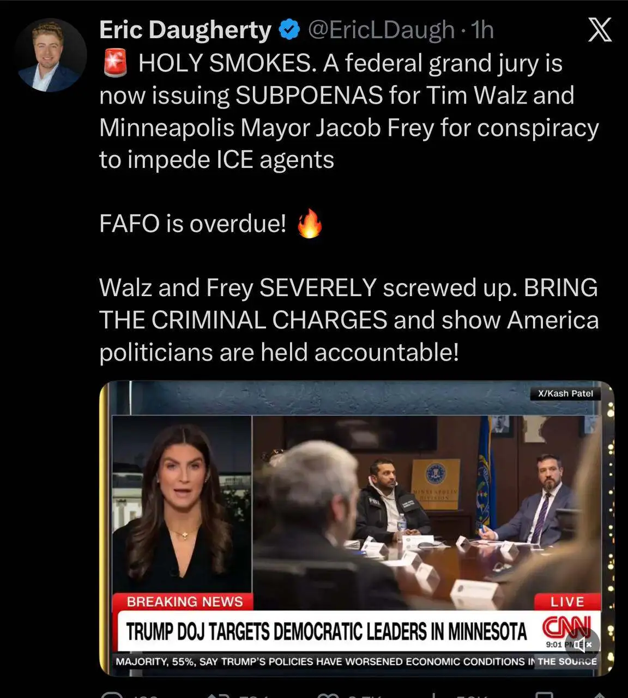This screenshot has width=628, height=698.
Task: Unmute the video with the speaker icon
Action: click(x=582, y=645)
